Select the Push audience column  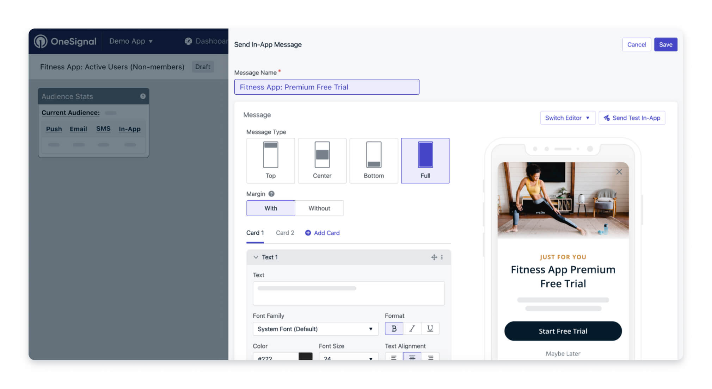click(x=54, y=129)
